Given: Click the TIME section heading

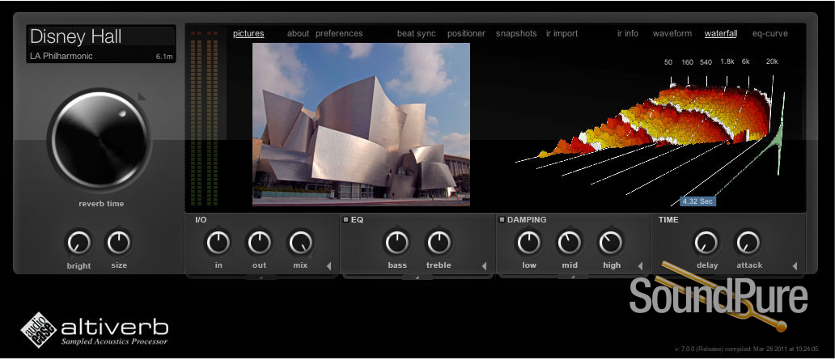Looking at the screenshot, I should pos(668,219).
